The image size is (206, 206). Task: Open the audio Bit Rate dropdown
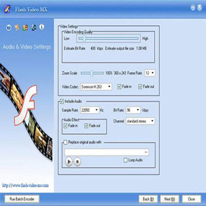pos(133,110)
